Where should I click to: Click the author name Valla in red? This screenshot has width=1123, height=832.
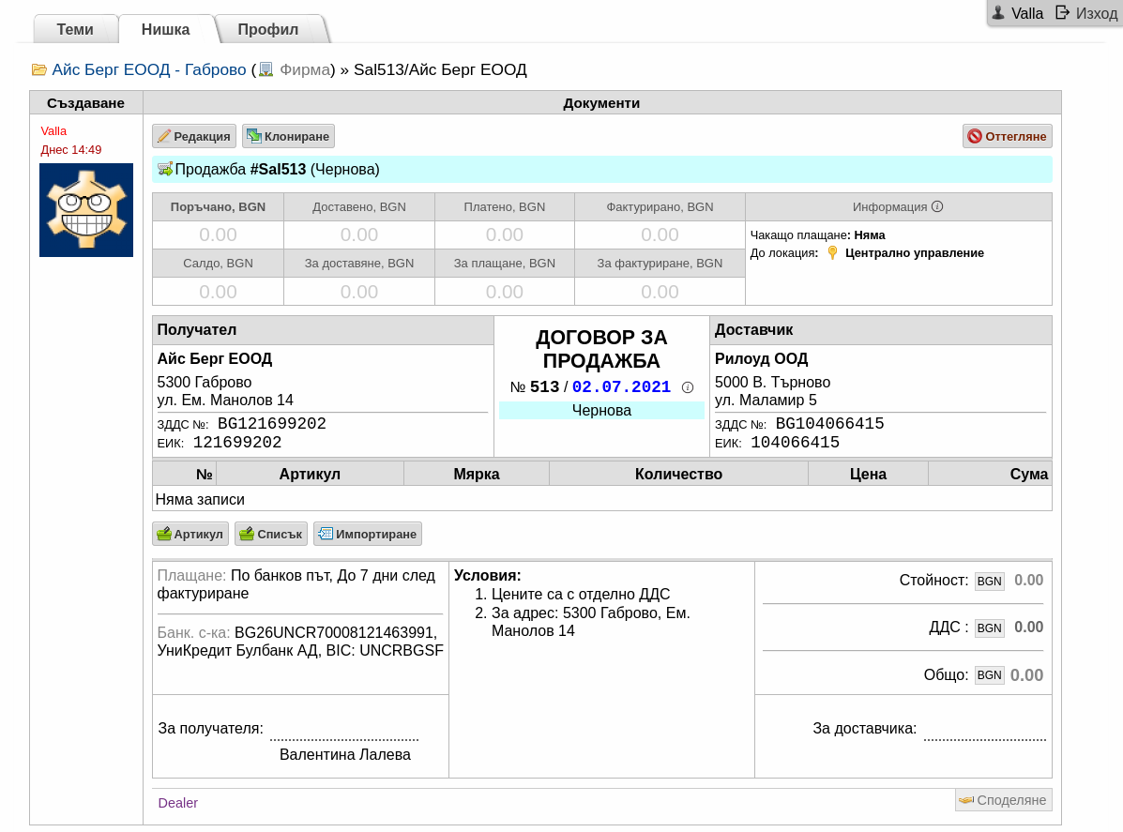tap(53, 131)
